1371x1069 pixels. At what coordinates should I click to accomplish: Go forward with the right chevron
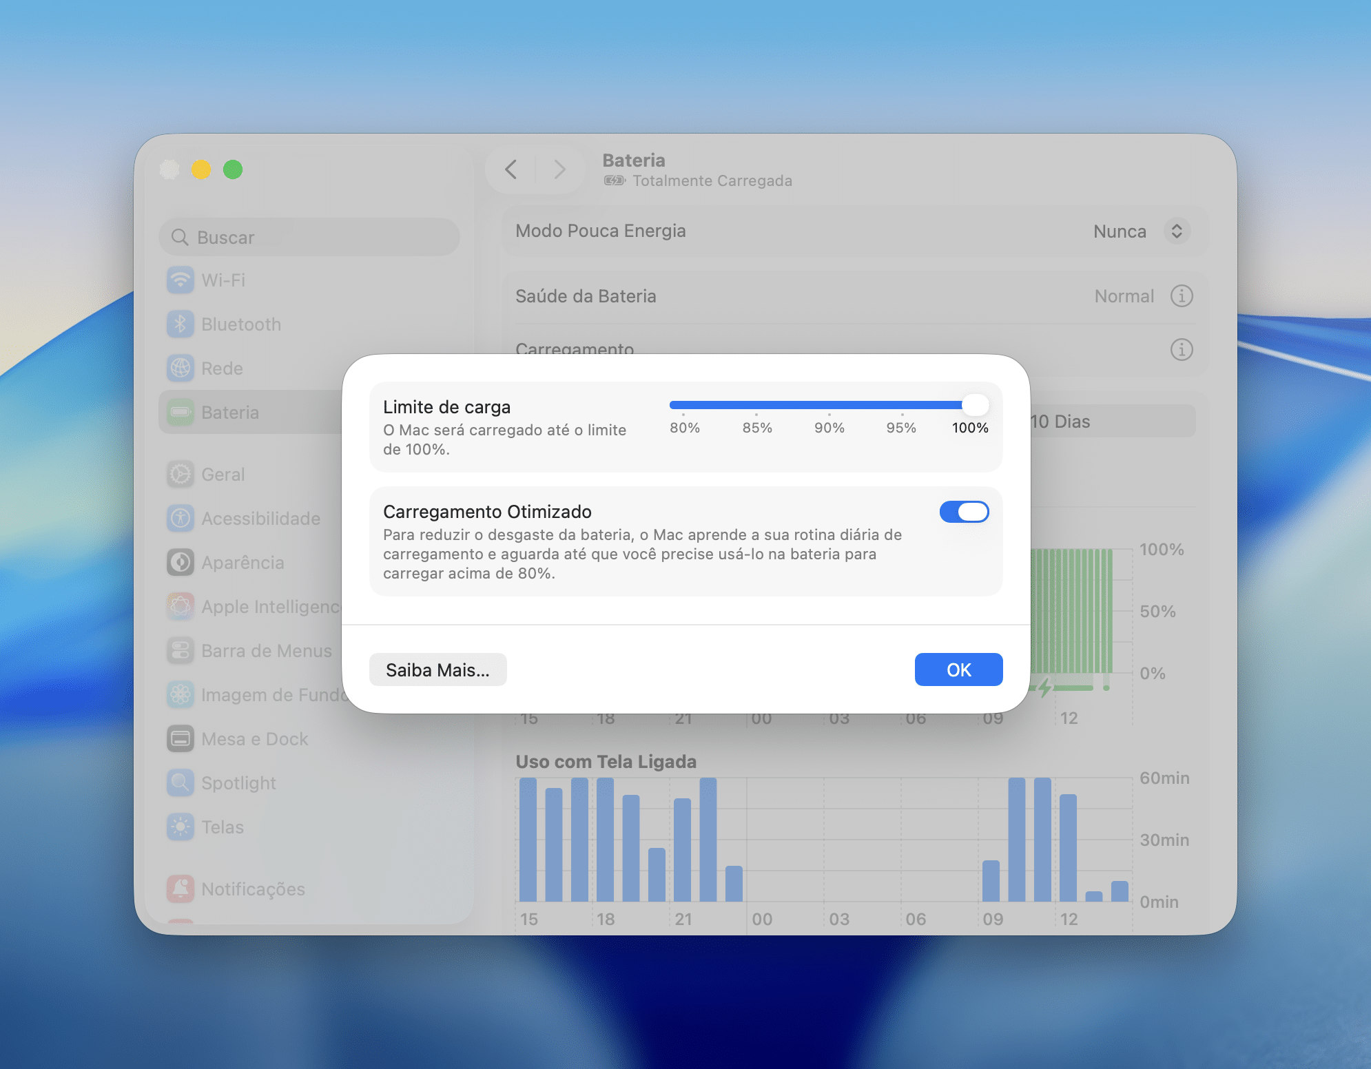point(559,169)
